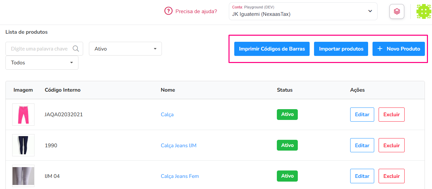Open the Todos filter dropdown
Screen dimensions: 432x189
[x=42, y=63]
